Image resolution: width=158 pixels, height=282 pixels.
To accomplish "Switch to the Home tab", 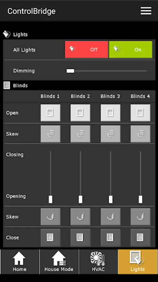I will pyautogui.click(x=20, y=262).
